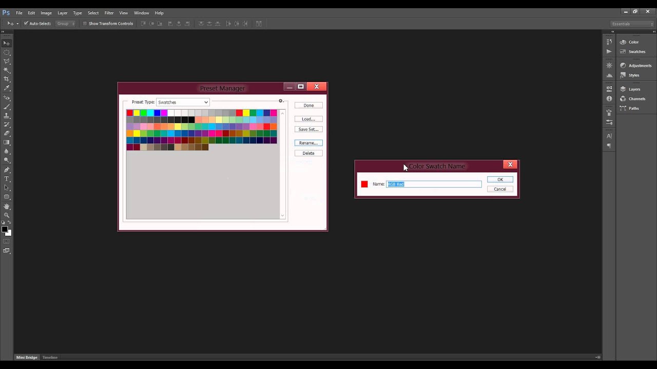This screenshot has height=369, width=657.
Task: Open the Channels panel
Action: (636, 99)
